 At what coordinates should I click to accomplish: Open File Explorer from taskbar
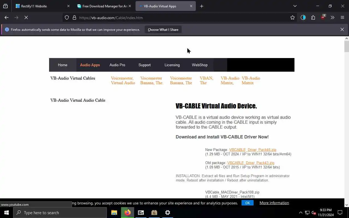(114, 213)
